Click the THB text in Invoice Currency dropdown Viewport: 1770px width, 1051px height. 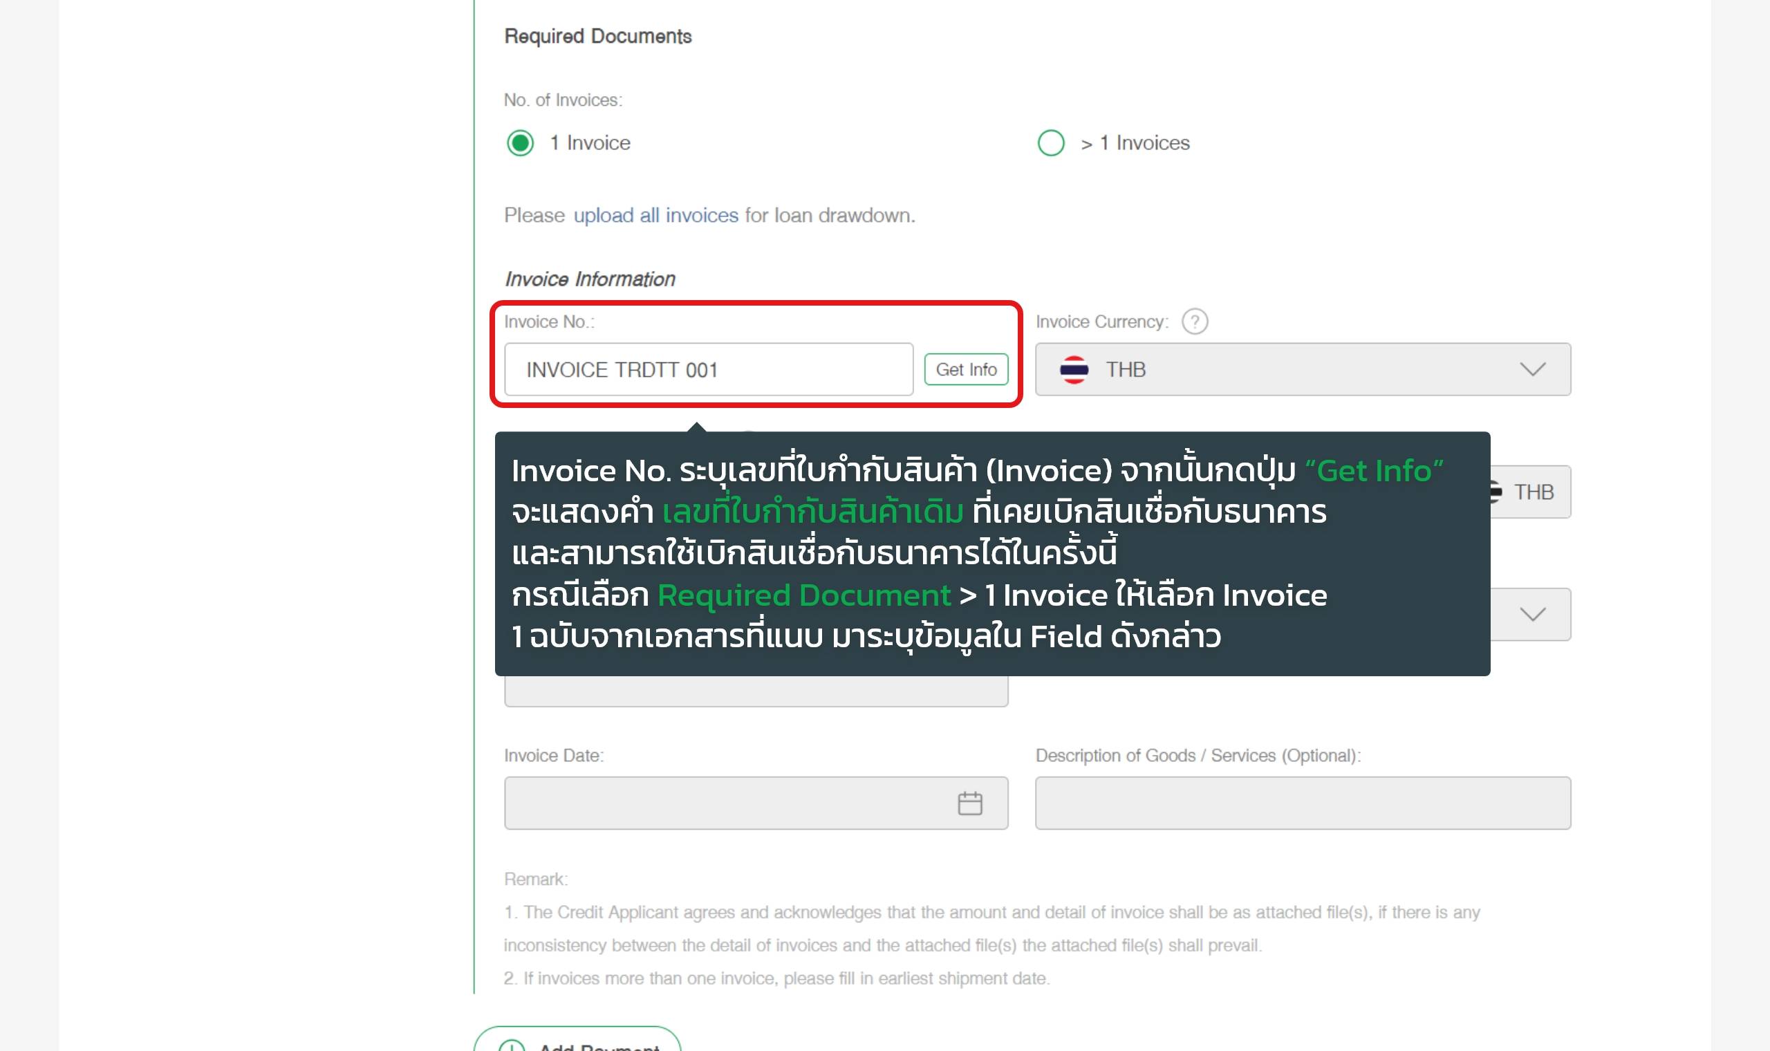pyautogui.click(x=1126, y=370)
